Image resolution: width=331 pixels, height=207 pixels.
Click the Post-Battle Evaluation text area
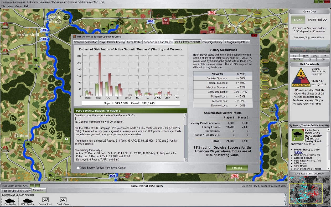(x=129, y=137)
